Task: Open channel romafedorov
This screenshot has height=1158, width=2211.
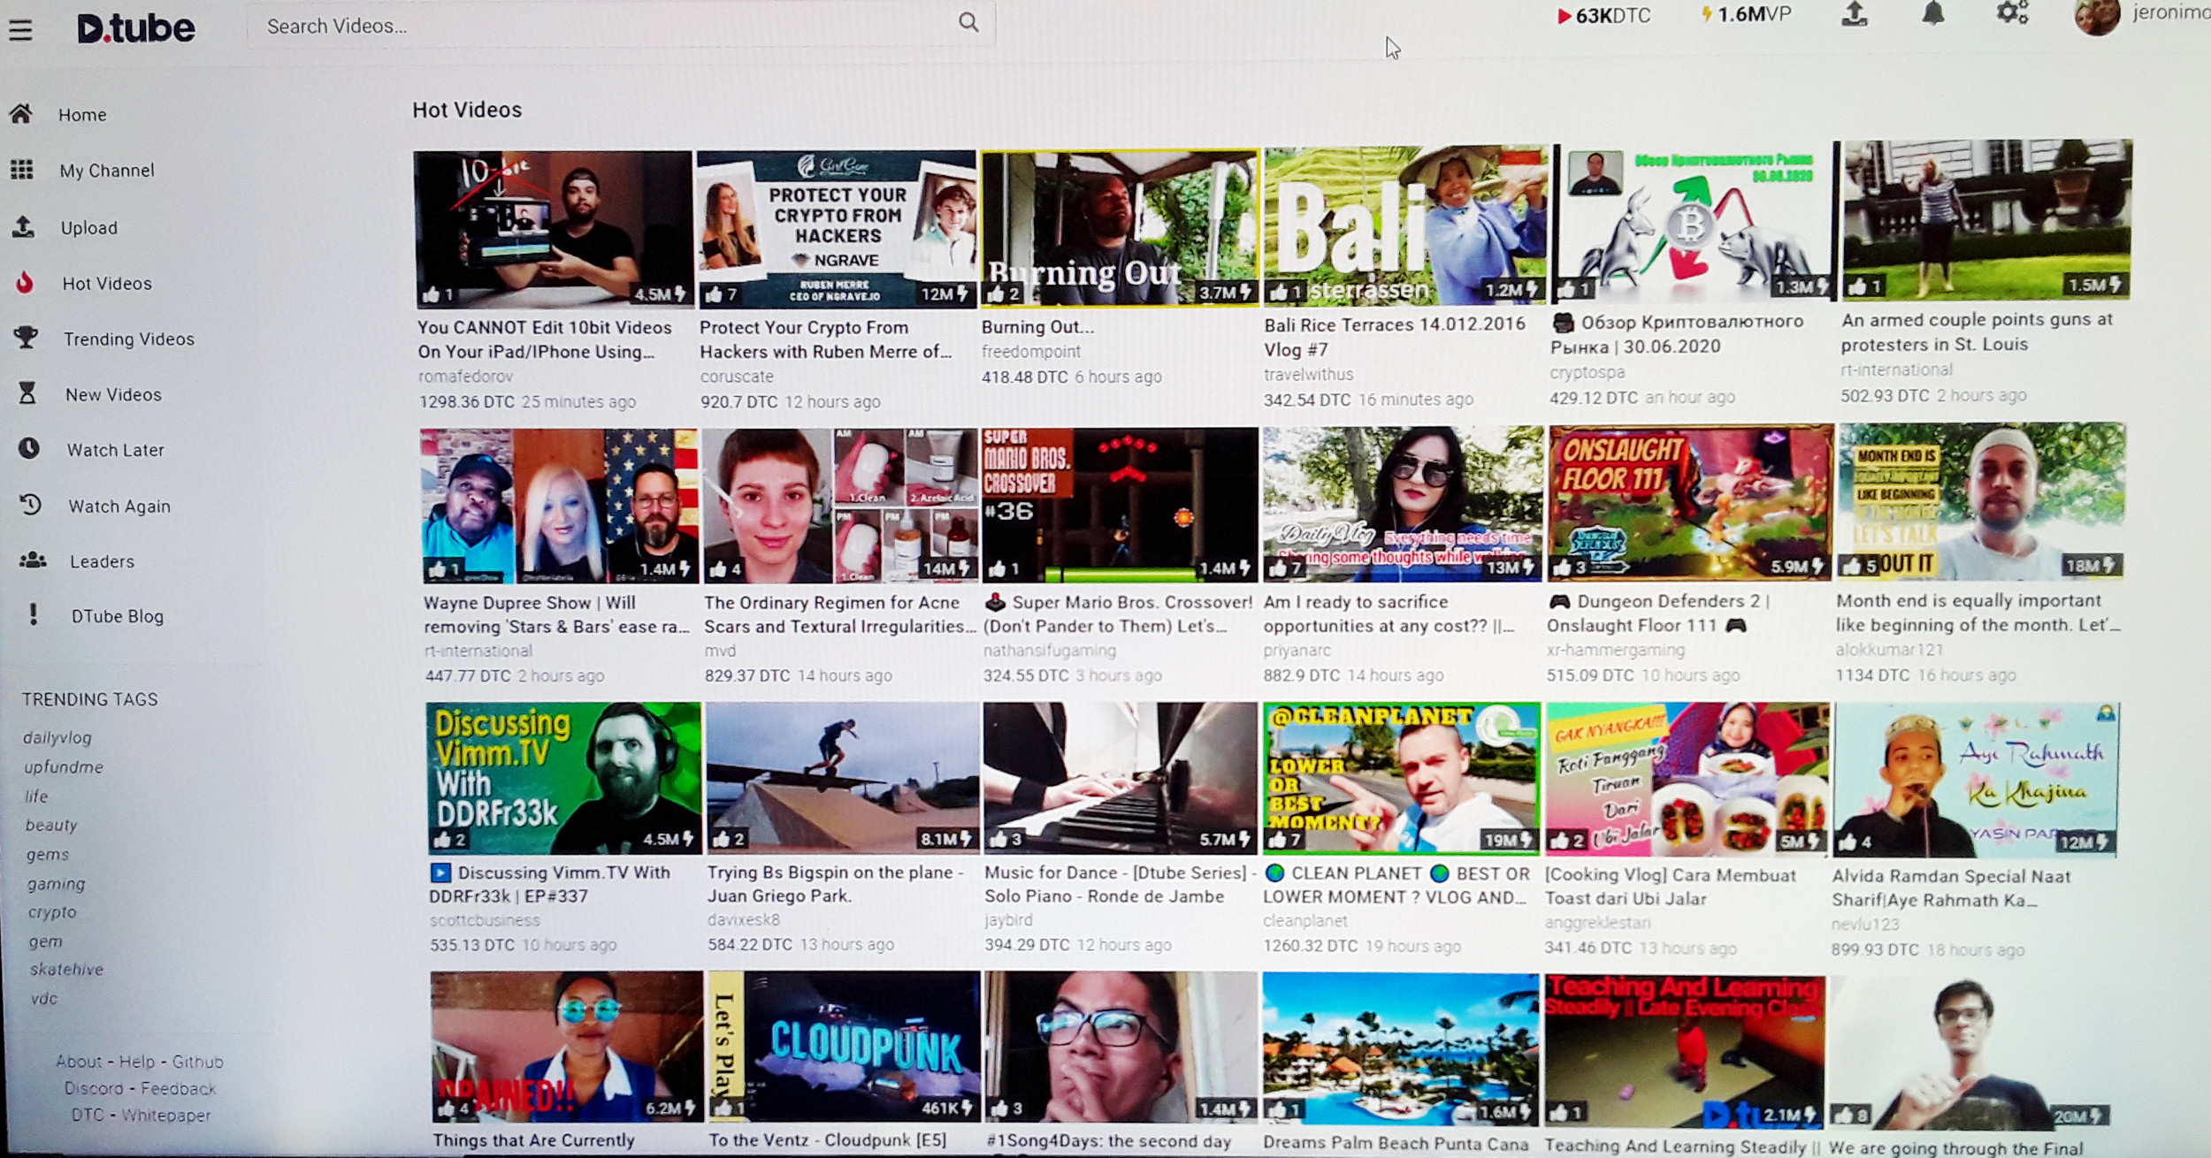Action: [465, 376]
